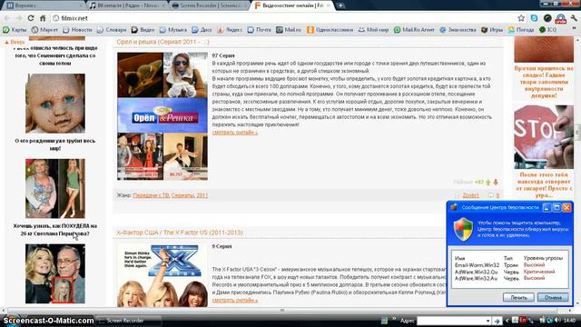This screenshot has height=327, width=581.
Task: Open the Видео bookmark
Action: [x=143, y=30]
